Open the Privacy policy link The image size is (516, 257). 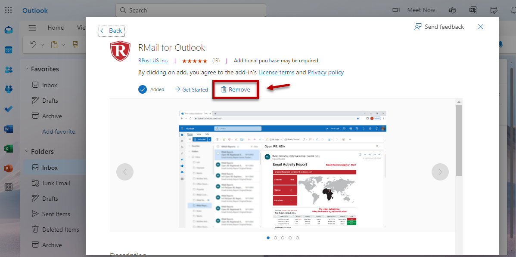click(326, 72)
